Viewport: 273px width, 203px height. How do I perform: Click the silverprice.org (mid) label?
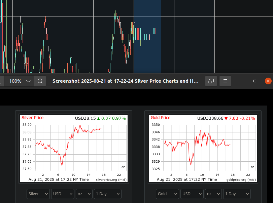pyautogui.click(x=111, y=180)
